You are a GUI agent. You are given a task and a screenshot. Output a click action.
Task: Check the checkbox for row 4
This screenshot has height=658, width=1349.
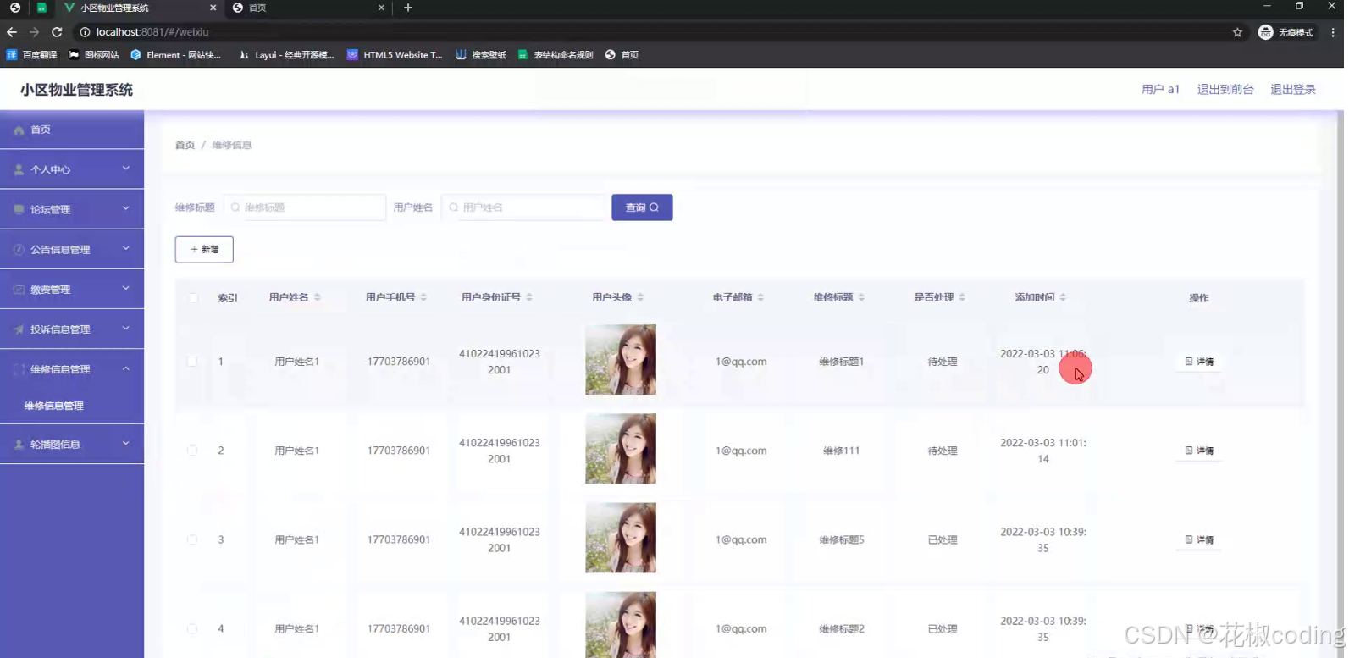point(192,628)
